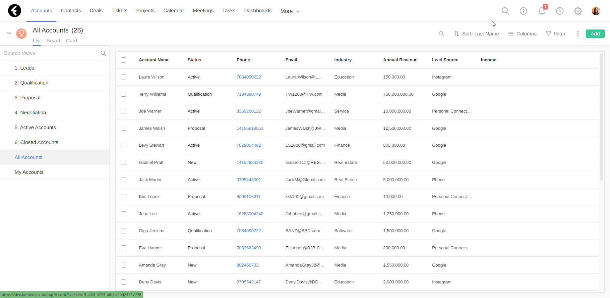Click the list search magnifier icon
The image size is (610, 298).
[441, 34]
